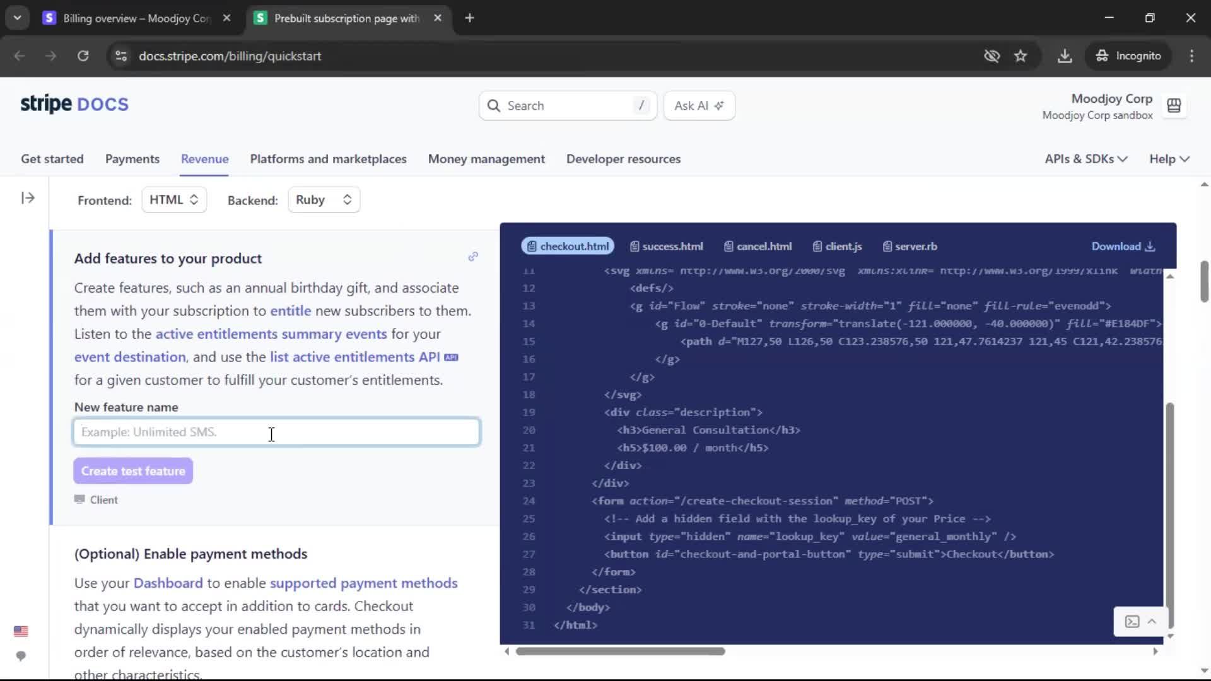This screenshot has height=681, width=1211.
Task: Bookmark this page with star icon
Action: tap(1021, 56)
